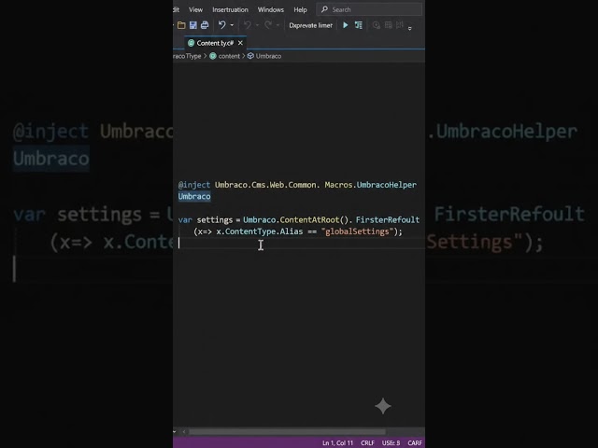Click the Search input box
The width and height of the screenshot is (598, 448).
point(369,9)
